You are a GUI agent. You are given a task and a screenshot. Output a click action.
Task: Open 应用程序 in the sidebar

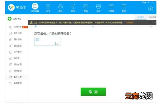pos(15,27)
